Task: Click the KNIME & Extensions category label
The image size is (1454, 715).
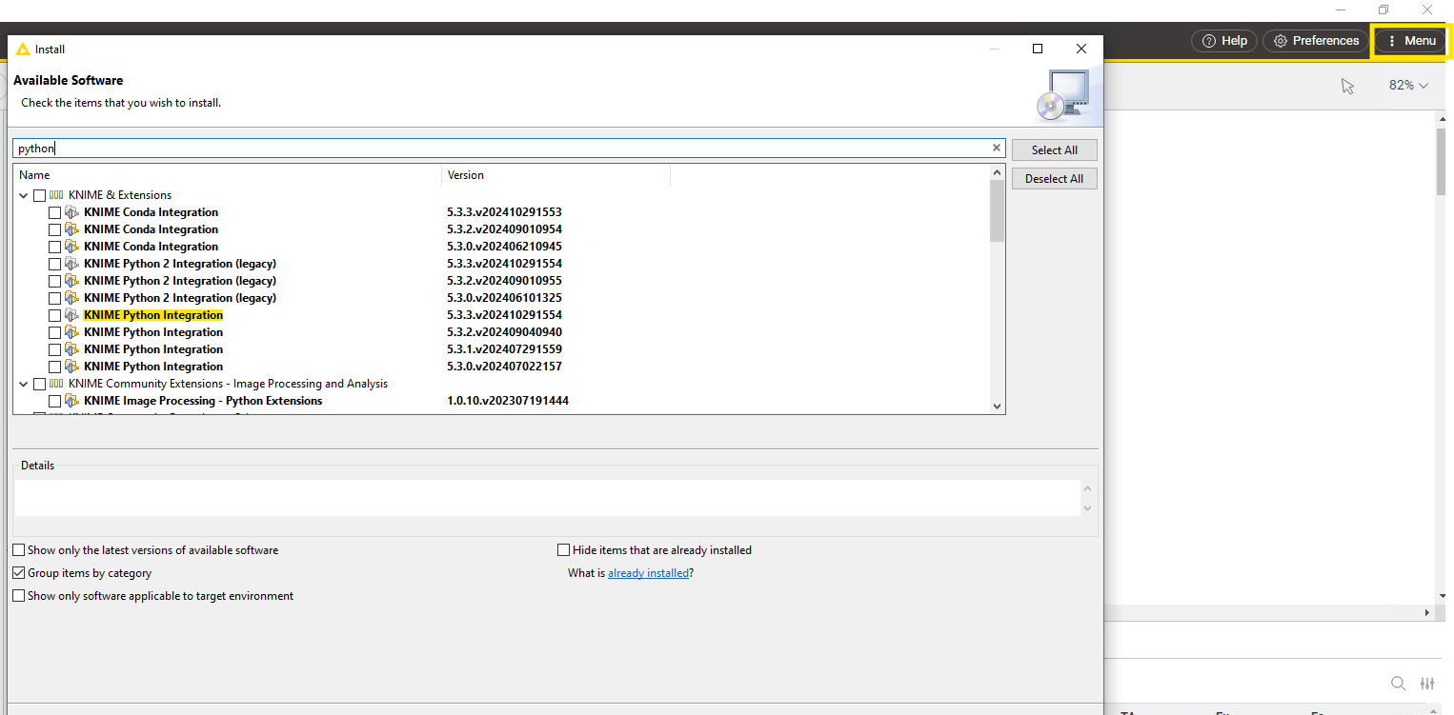Action: [x=120, y=195]
